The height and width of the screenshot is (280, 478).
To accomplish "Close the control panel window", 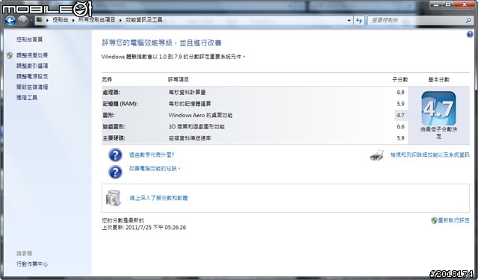I will pos(465,4).
